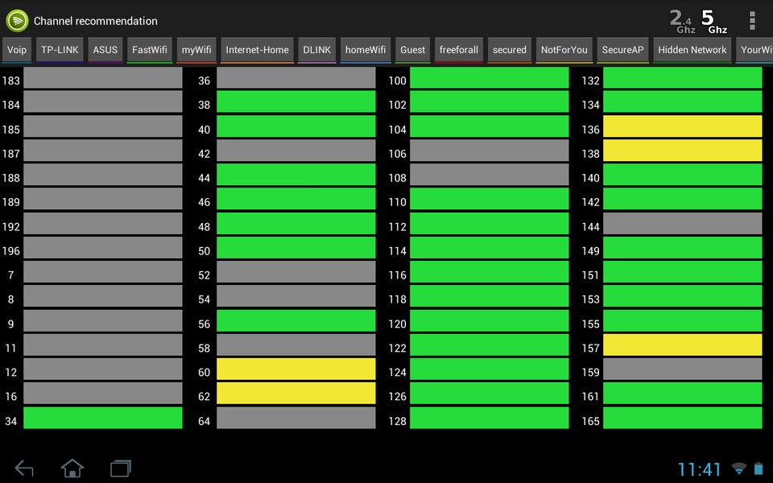
Task: Tap the Wifi Analyzer app icon
Action: point(17,21)
